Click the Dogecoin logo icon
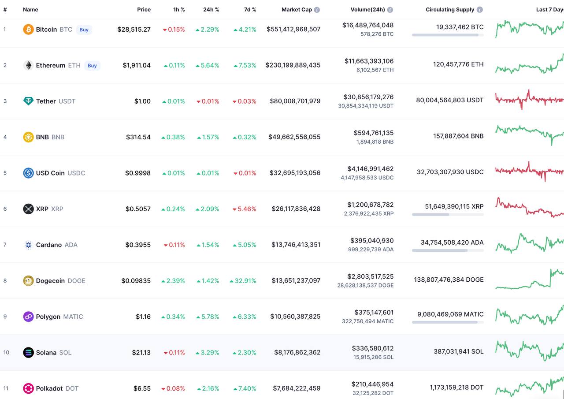564x399 pixels. pos(28,281)
